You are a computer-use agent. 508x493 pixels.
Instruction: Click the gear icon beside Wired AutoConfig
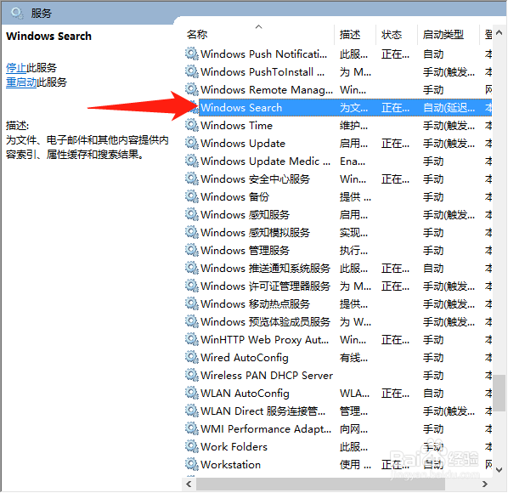[x=191, y=357]
